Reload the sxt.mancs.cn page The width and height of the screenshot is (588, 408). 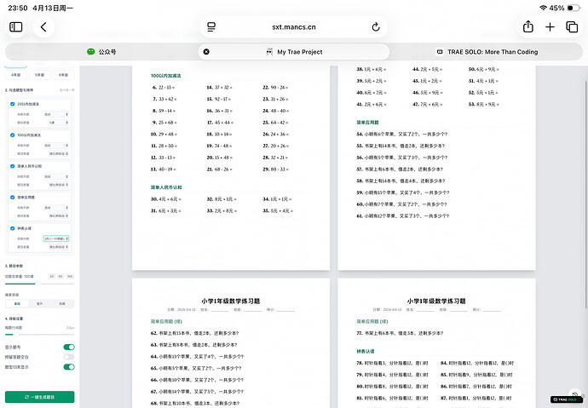(376, 27)
